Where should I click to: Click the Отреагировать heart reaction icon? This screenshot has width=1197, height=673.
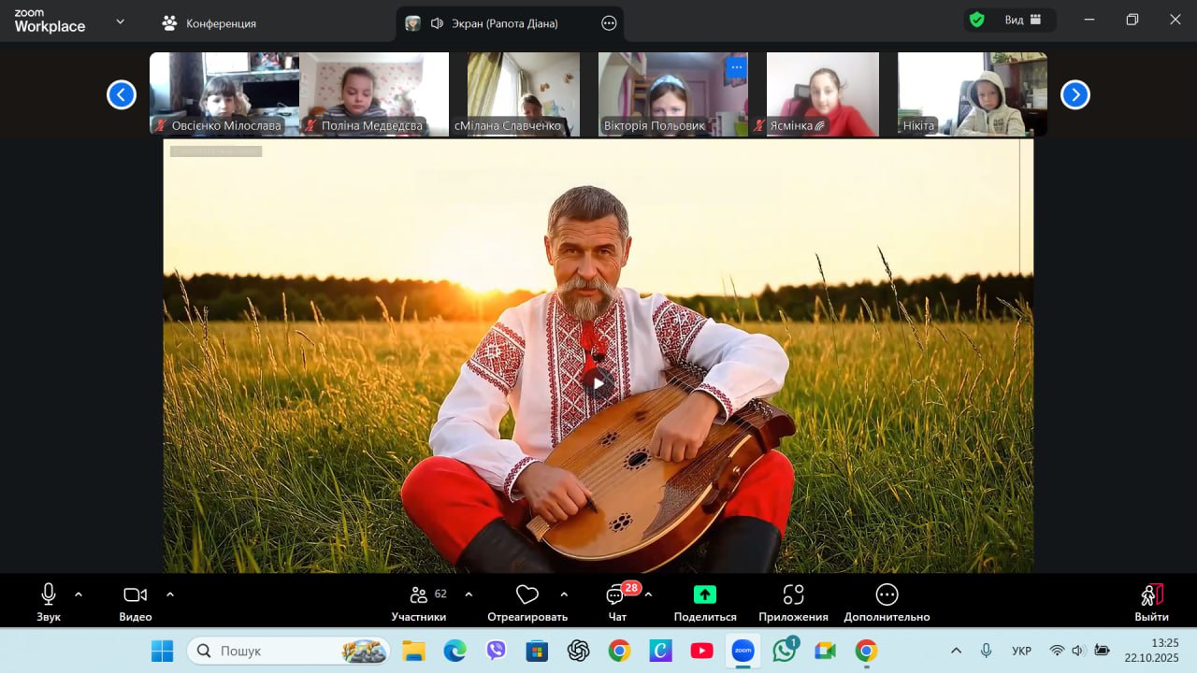click(527, 594)
